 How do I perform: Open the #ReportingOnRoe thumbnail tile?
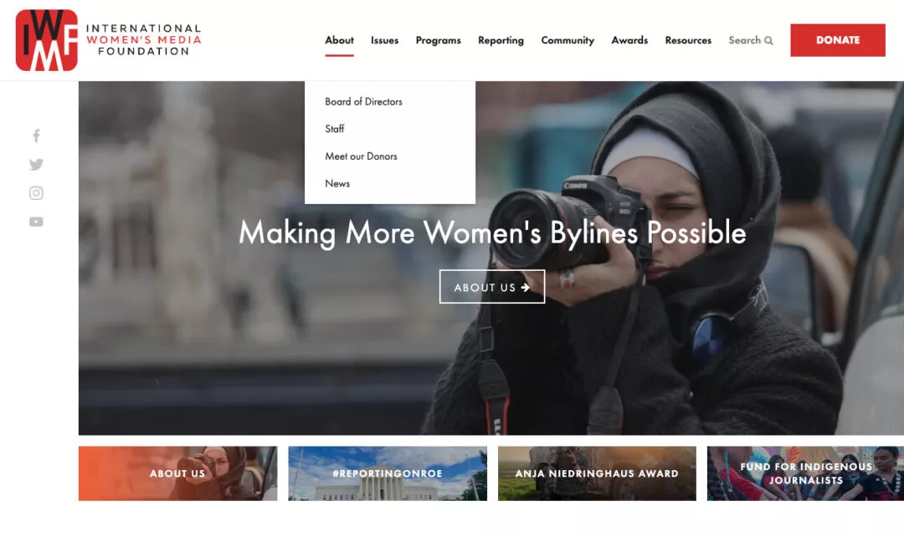tap(388, 473)
